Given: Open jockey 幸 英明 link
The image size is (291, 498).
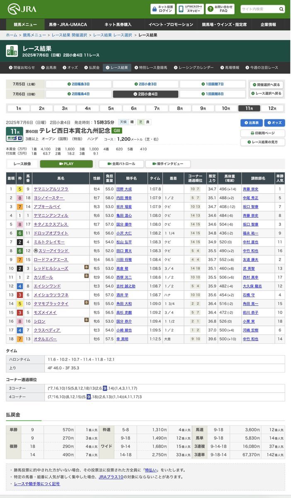Looking at the screenshot, I should (122, 339).
